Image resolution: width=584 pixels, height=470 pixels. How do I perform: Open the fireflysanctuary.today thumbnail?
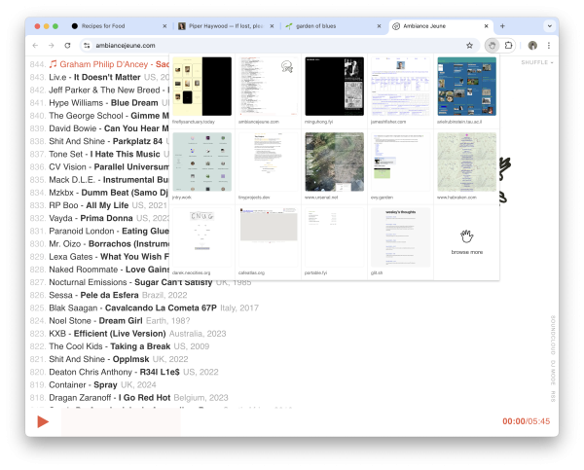201,88
